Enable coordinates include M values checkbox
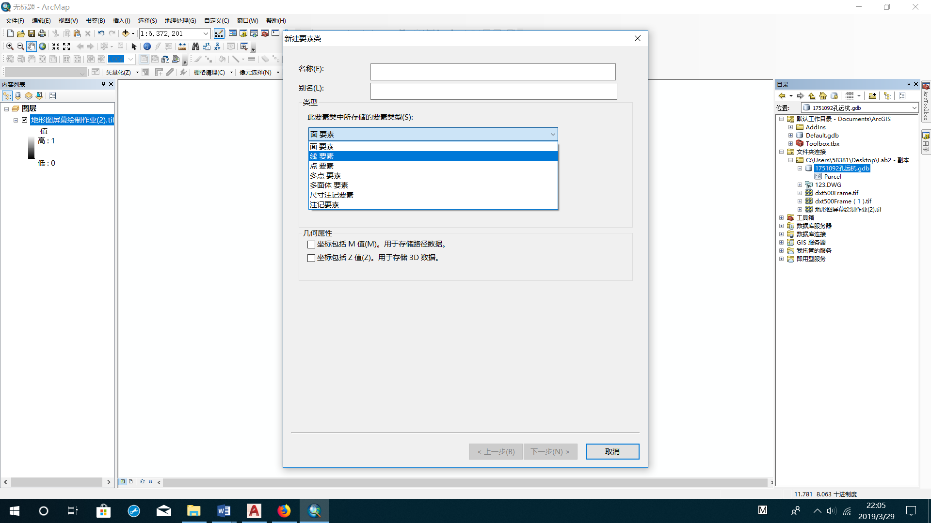 coord(311,245)
